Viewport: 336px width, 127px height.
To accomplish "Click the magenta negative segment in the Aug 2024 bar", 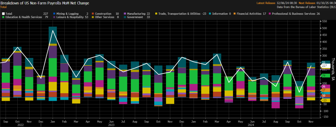I will [x=276, y=105].
